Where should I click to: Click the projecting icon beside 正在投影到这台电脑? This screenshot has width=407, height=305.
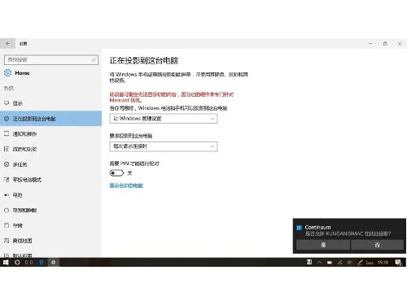click(x=7, y=119)
